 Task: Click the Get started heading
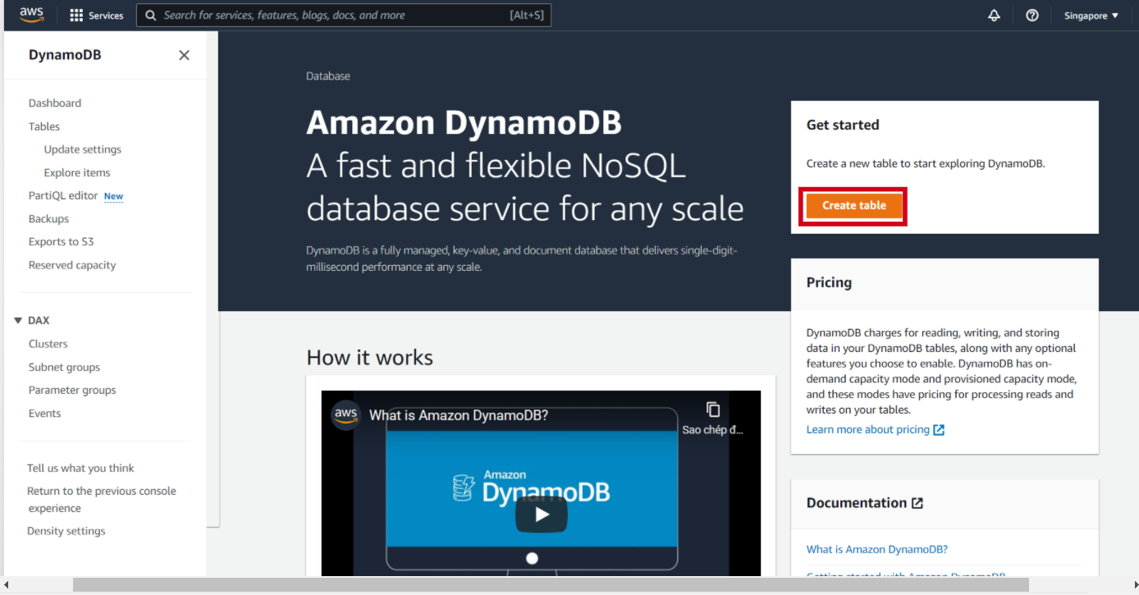(843, 125)
